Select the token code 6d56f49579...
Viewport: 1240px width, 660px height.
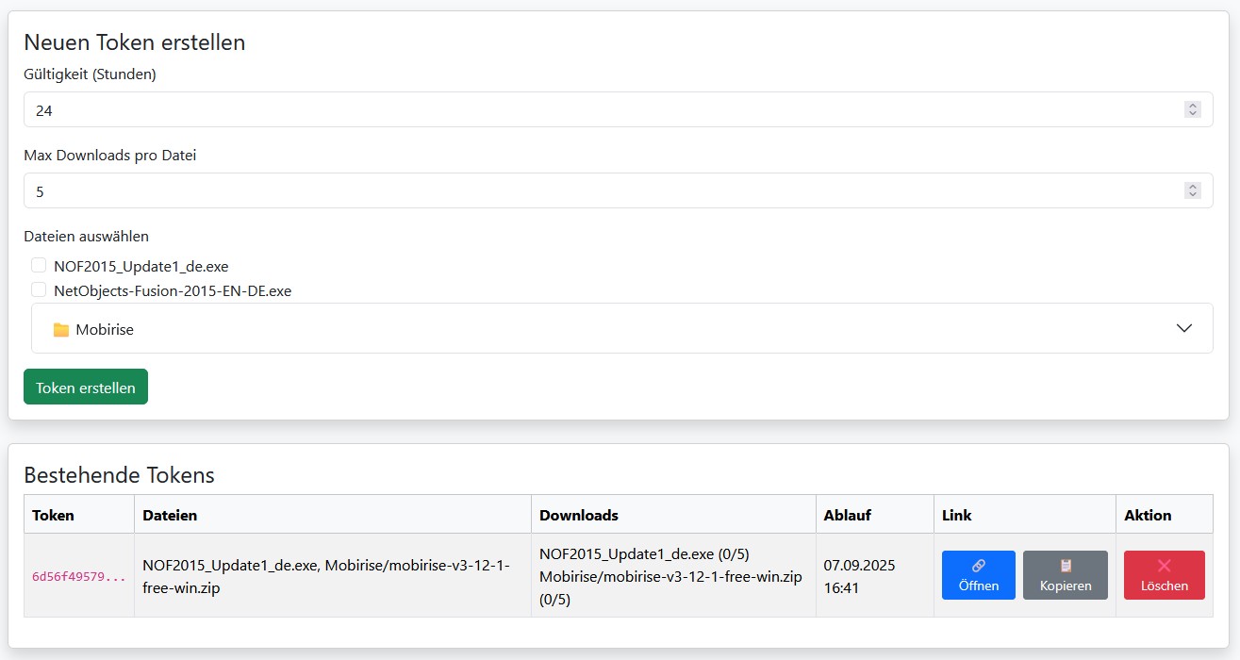78,576
